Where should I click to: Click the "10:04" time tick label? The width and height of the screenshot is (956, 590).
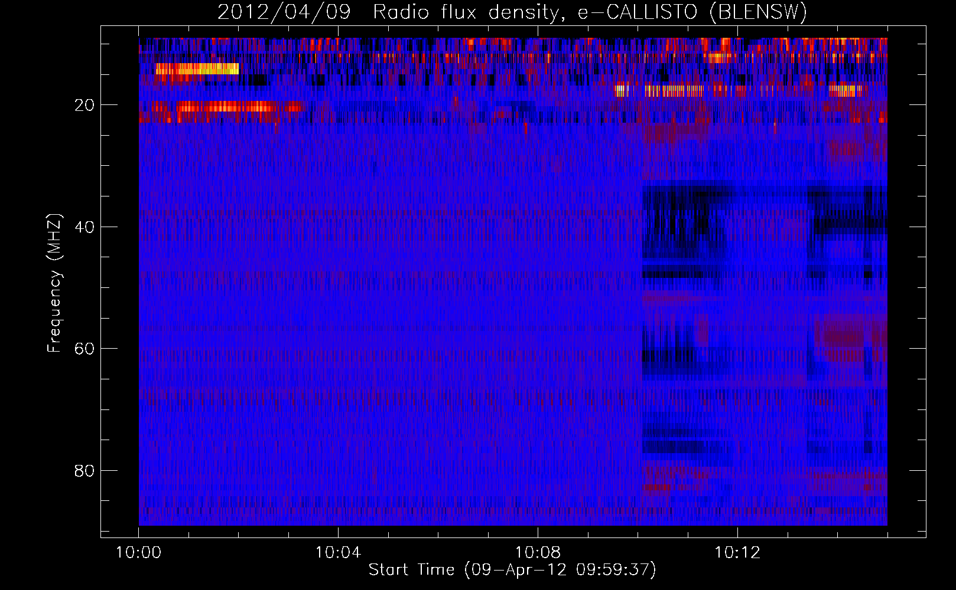tap(338, 553)
